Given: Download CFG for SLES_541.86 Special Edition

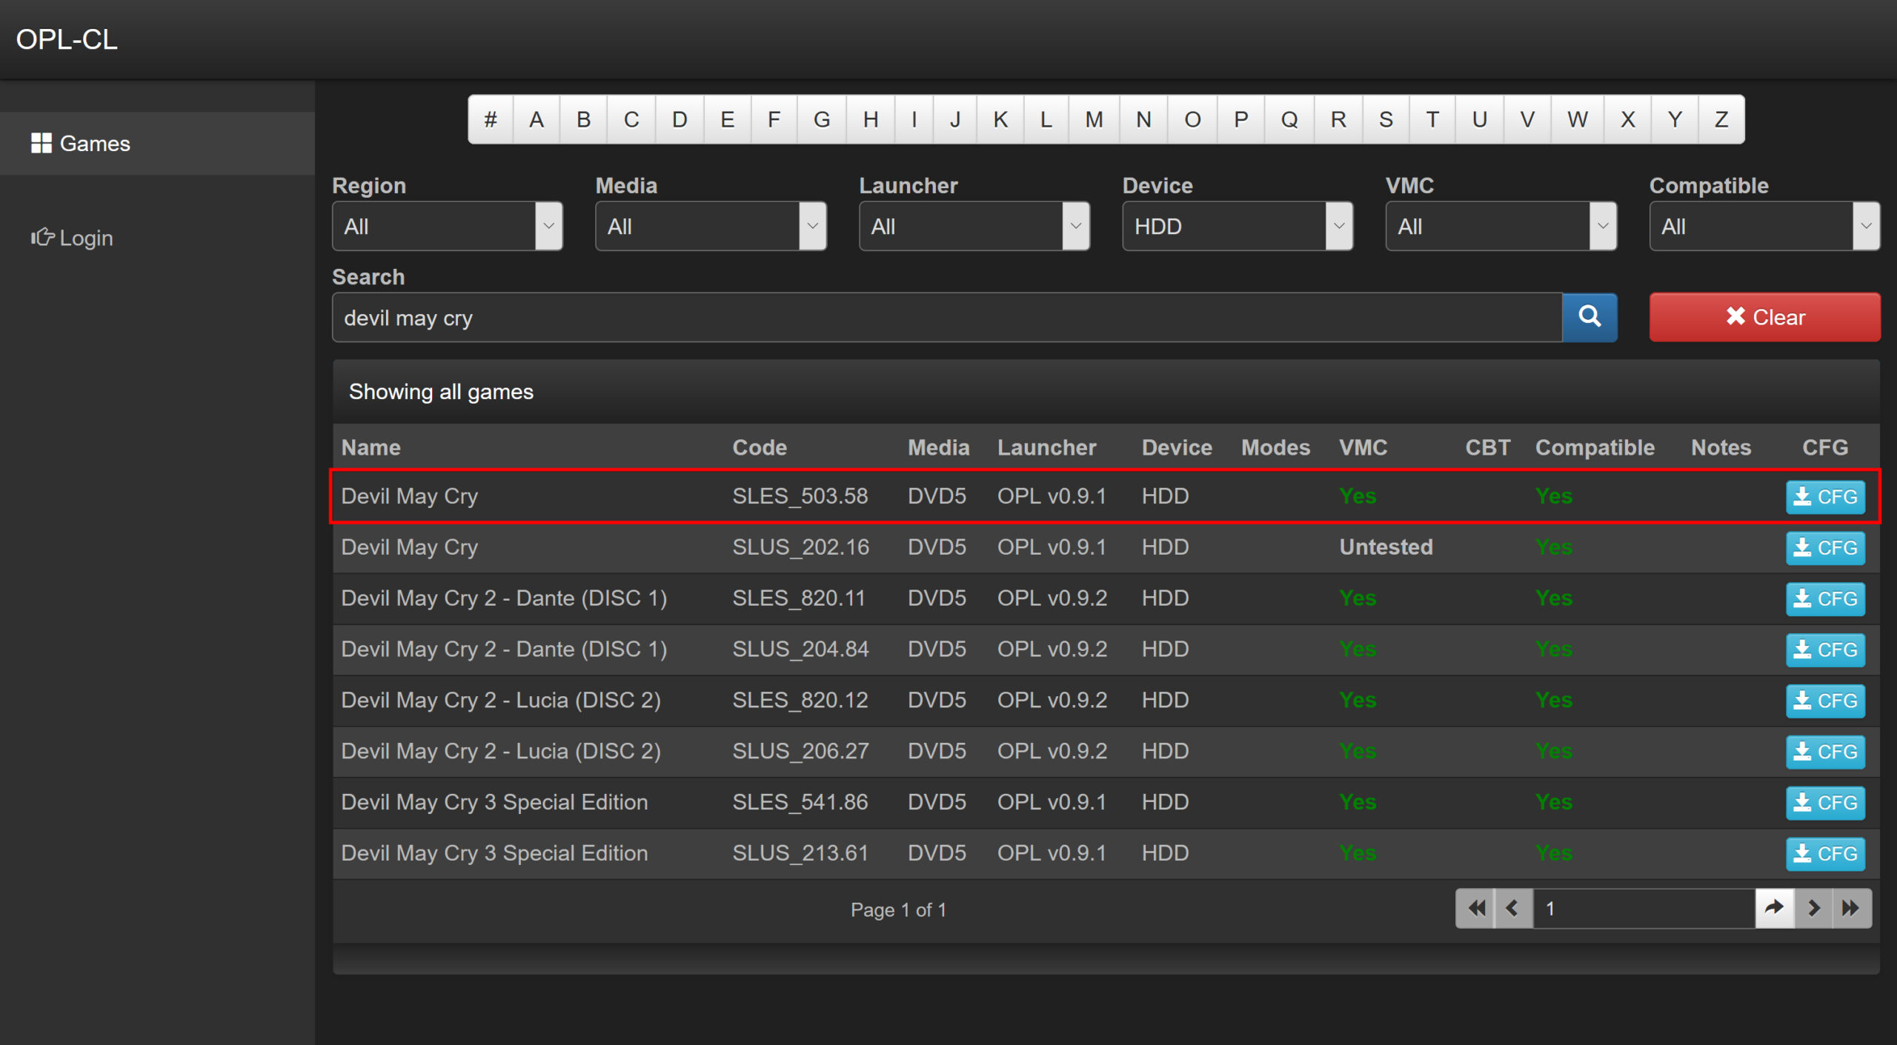Looking at the screenshot, I should (x=1825, y=803).
